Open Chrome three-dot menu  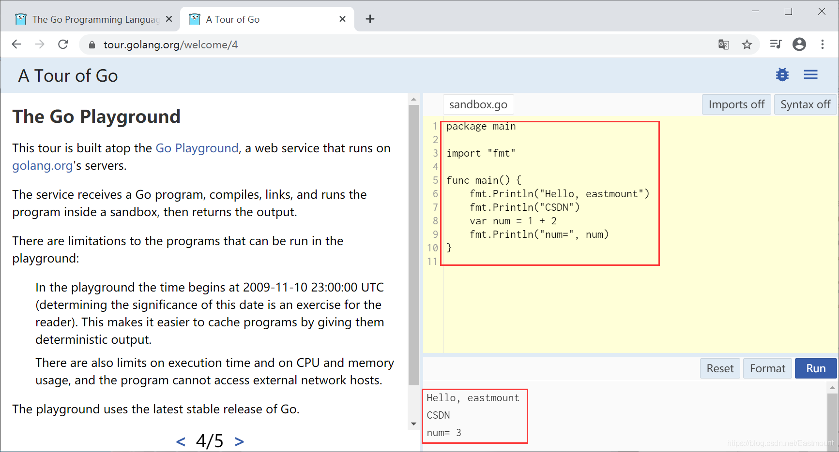(823, 44)
